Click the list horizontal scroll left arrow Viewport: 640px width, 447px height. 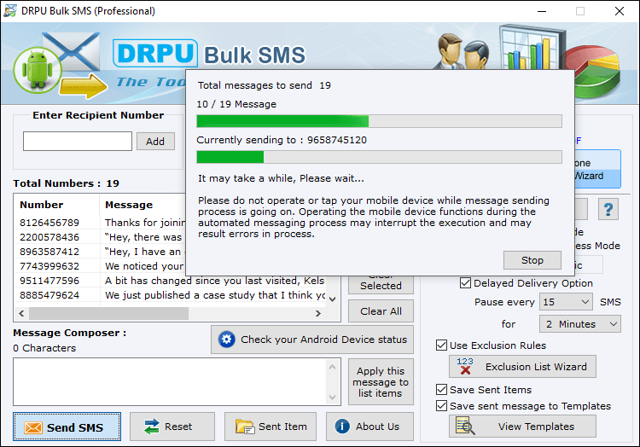[21, 313]
